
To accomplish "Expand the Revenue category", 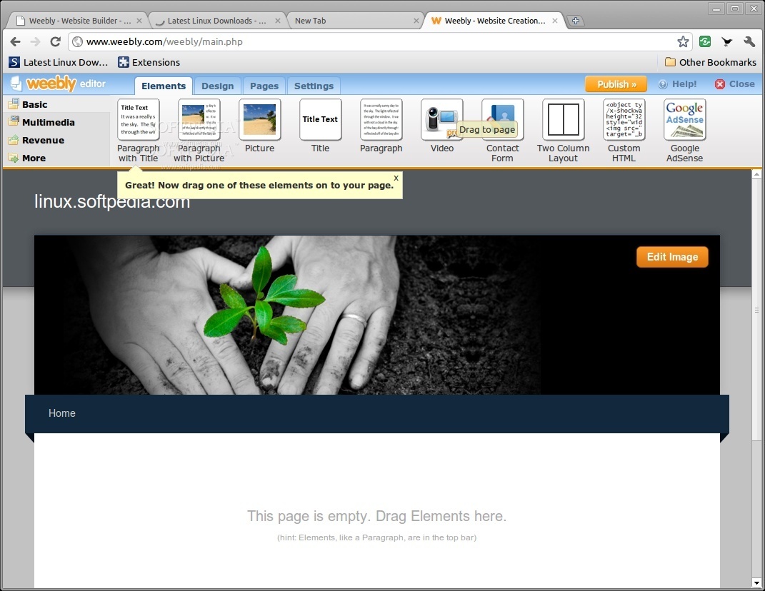I will pos(41,140).
